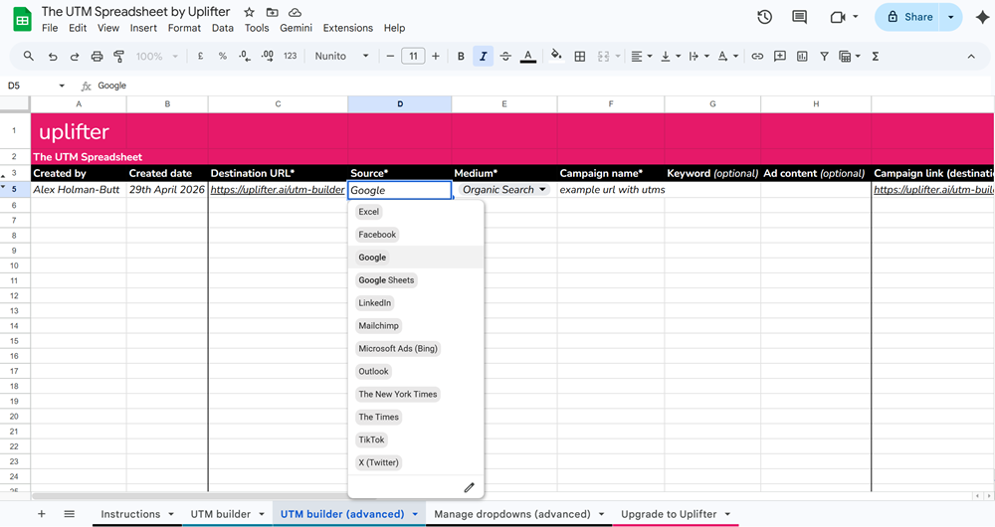Open the Extensions menu
995x527 pixels.
[x=347, y=28]
